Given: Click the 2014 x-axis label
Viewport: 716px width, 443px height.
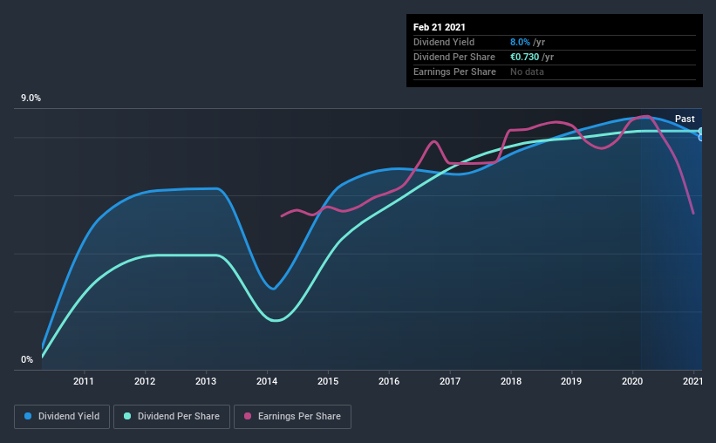Looking at the screenshot, I should tap(267, 381).
